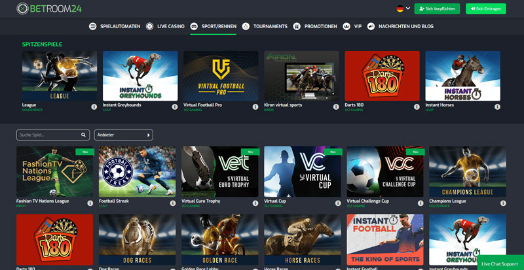Screen dimensions: 524x270
Task: Open Nachrichten und Blog
Action: tap(406, 26)
